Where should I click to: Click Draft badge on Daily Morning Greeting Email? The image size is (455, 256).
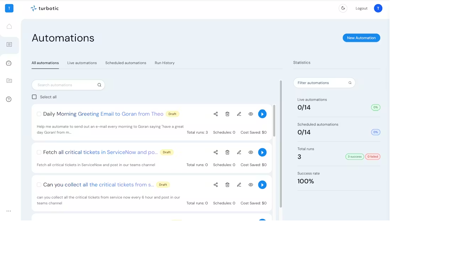pyautogui.click(x=172, y=114)
